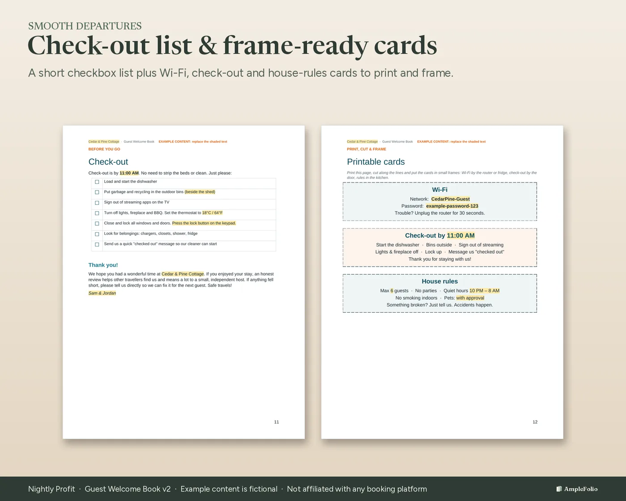Click the highlighted '18°C / 64°F' value
This screenshot has height=501, width=626.
click(212, 213)
